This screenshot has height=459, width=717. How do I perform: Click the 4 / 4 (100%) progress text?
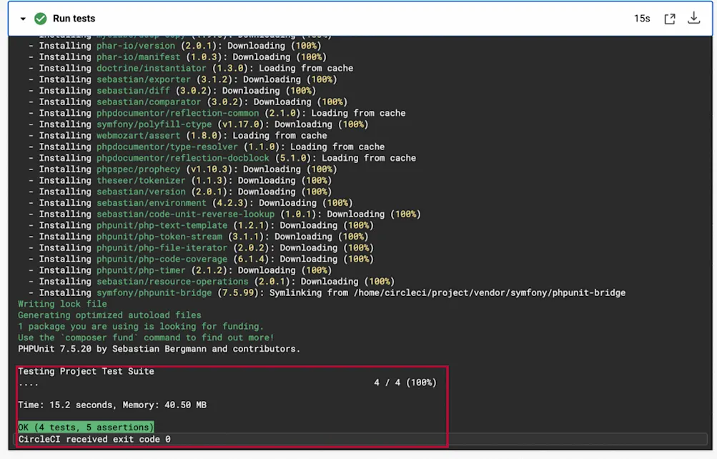click(405, 382)
